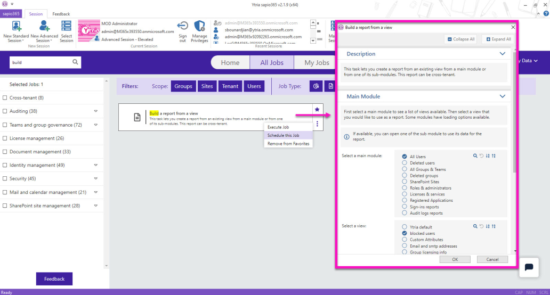Click the pie chart Job Type filter icon

tap(316, 86)
